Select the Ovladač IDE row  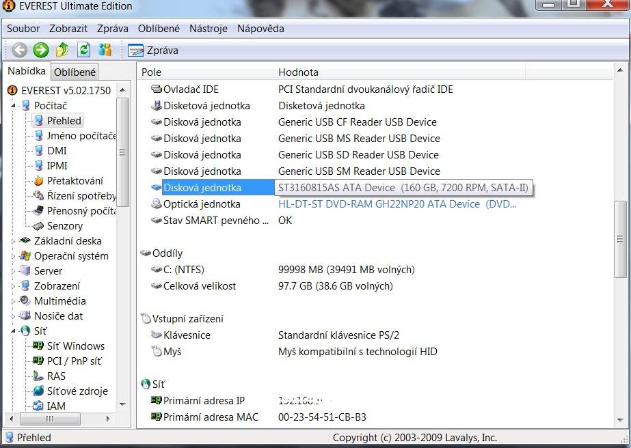[301, 89]
